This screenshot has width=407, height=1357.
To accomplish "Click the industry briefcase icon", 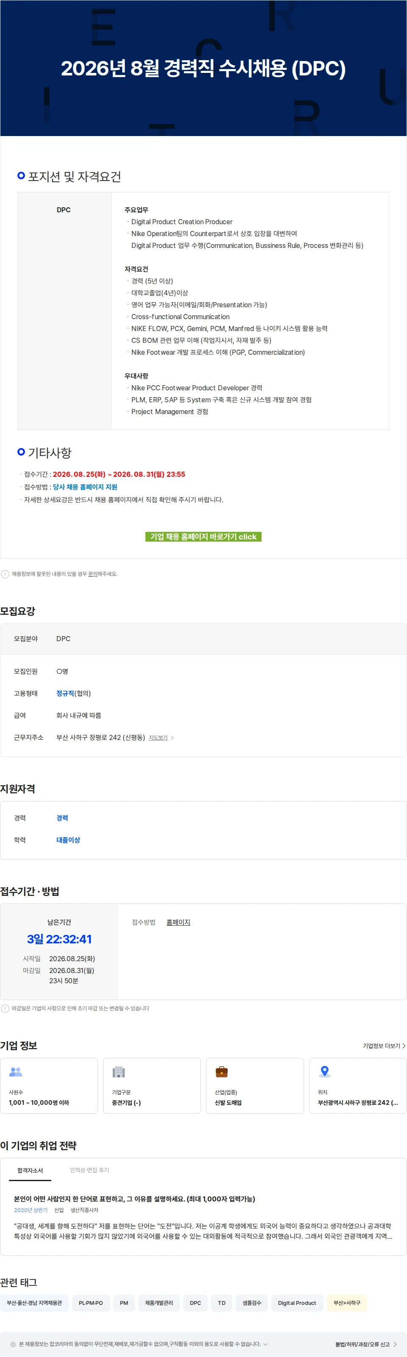I will click(221, 1071).
